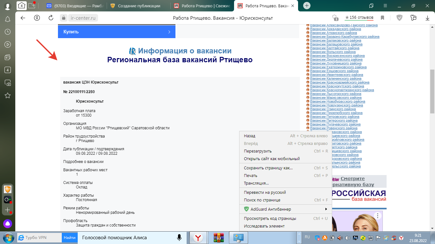
Task: Select Сохранить страницу как from the context menu
Action: pyautogui.click(x=268, y=168)
